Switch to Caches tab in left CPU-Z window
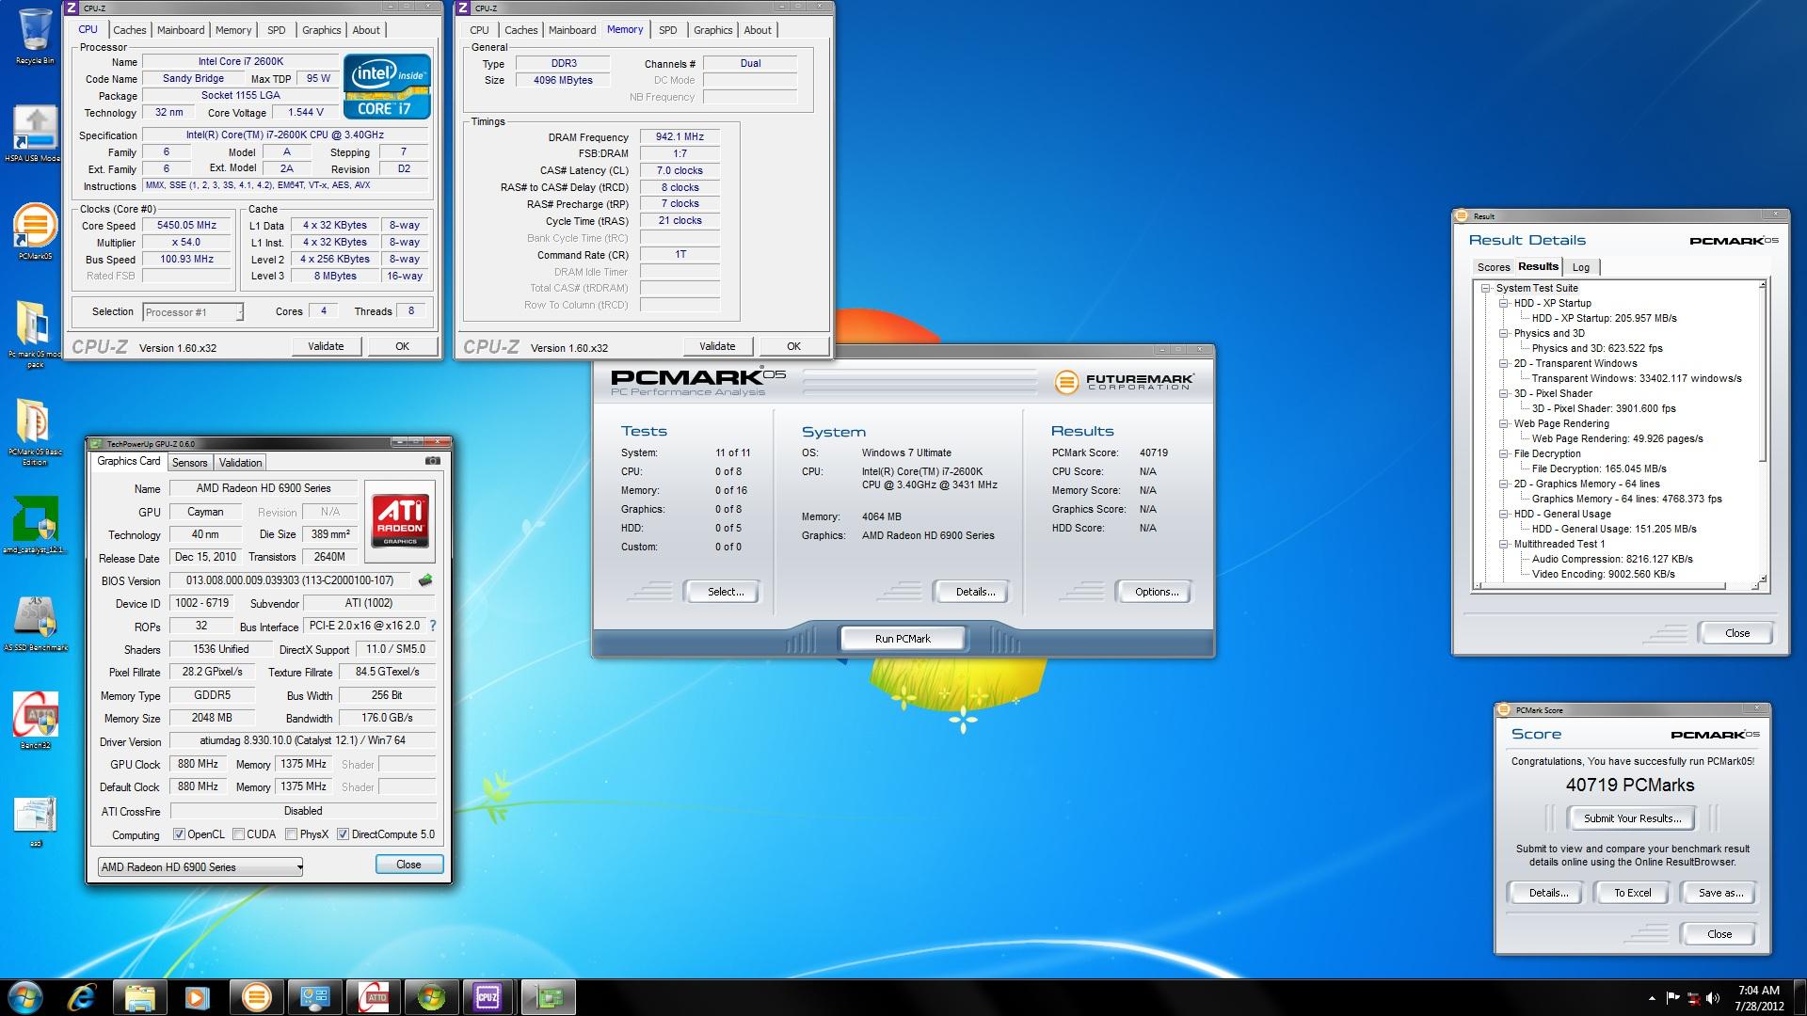 point(130,30)
